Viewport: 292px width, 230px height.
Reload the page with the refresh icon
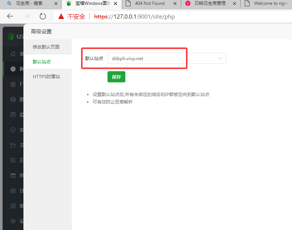click(43, 16)
